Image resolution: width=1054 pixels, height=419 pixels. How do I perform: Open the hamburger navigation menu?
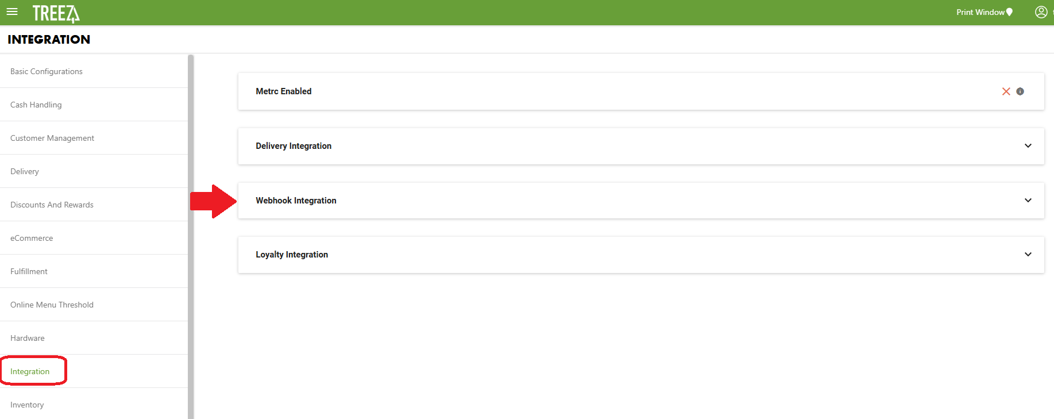(12, 12)
